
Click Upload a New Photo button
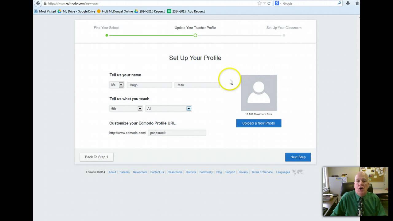pyautogui.click(x=259, y=123)
